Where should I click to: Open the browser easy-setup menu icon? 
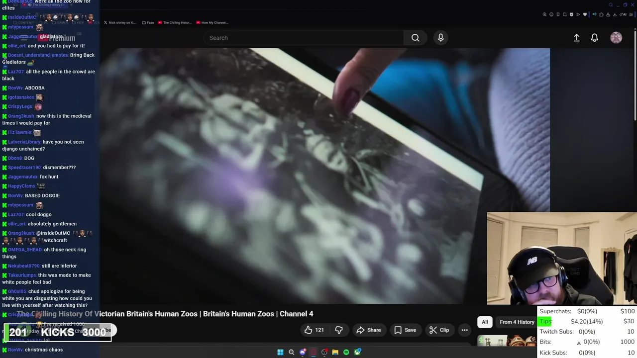click(631, 14)
